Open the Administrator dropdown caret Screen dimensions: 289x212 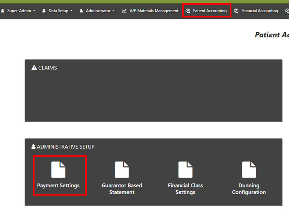[x=113, y=11]
